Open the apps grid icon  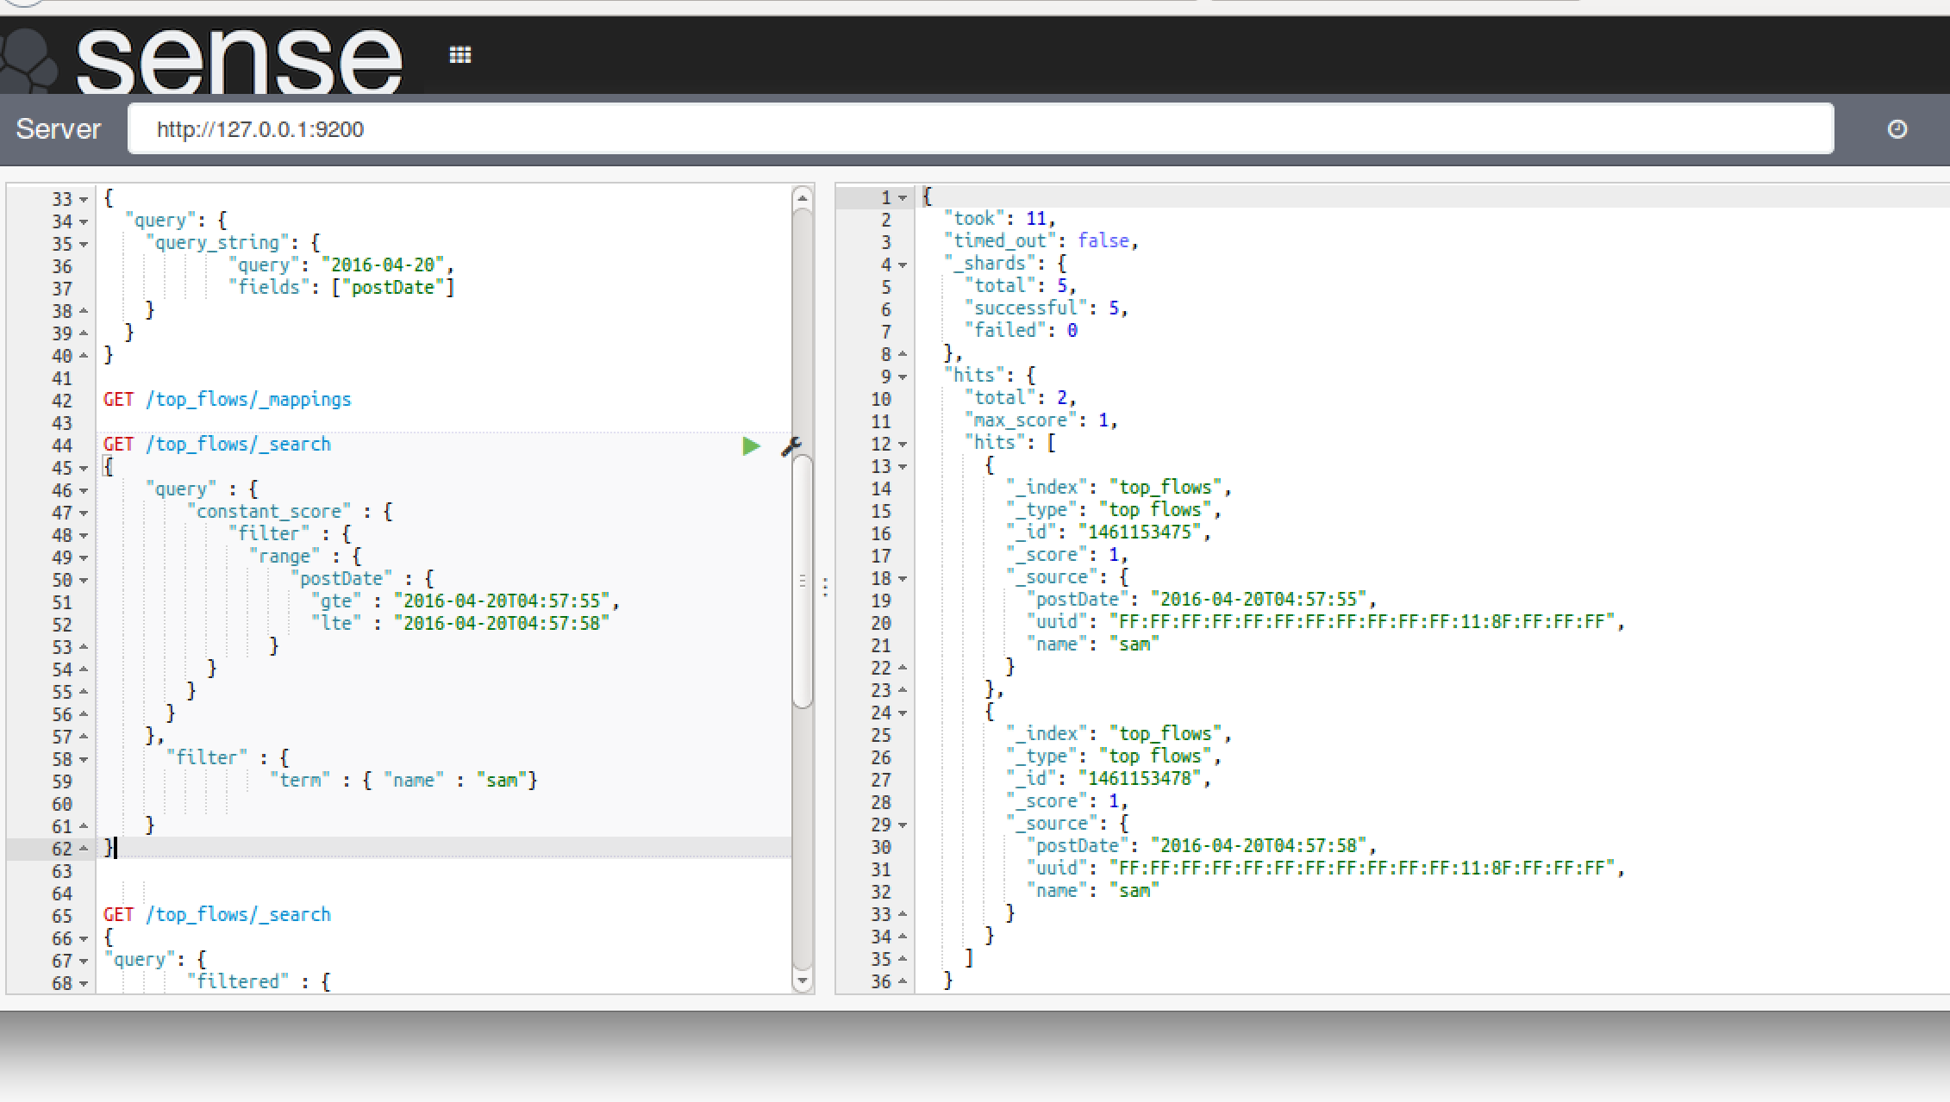click(460, 55)
